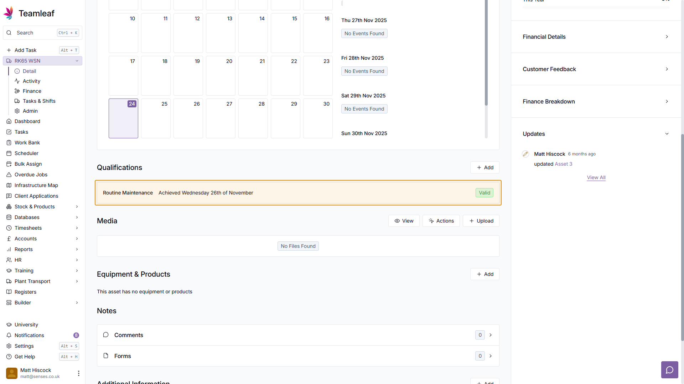Collapse the RK65 WSN sidebar section
This screenshot has width=684, height=384.
point(77,61)
